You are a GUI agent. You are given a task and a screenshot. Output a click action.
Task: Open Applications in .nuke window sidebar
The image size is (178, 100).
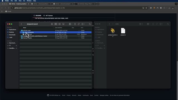point(100,29)
